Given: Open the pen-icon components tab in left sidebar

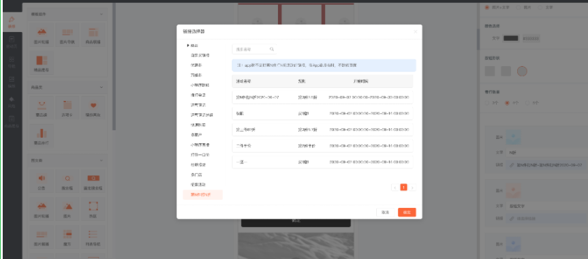Looking at the screenshot, I should pyautogui.click(x=12, y=22).
